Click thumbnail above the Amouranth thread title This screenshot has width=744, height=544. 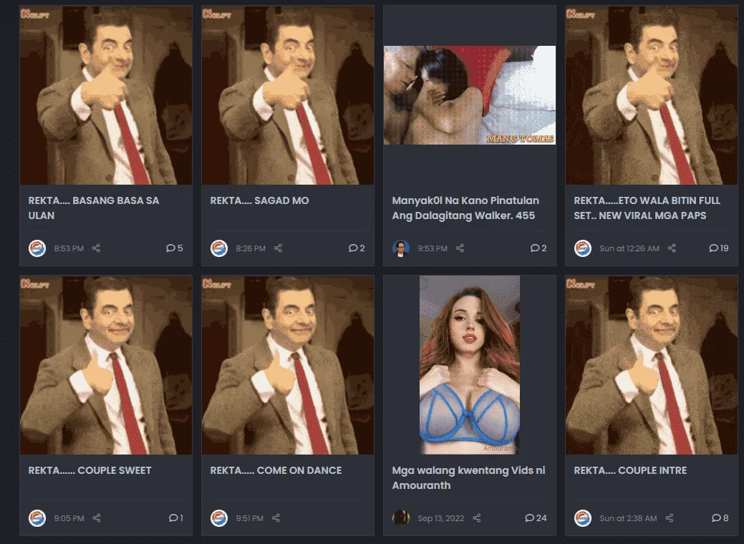(469, 365)
